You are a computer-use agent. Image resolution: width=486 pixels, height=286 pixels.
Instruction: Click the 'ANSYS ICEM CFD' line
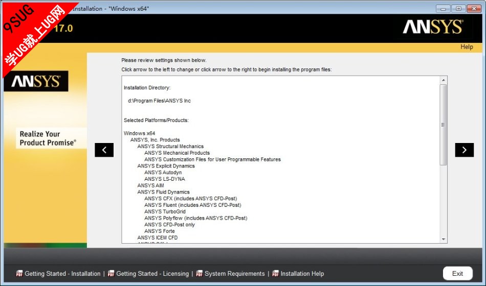point(158,237)
